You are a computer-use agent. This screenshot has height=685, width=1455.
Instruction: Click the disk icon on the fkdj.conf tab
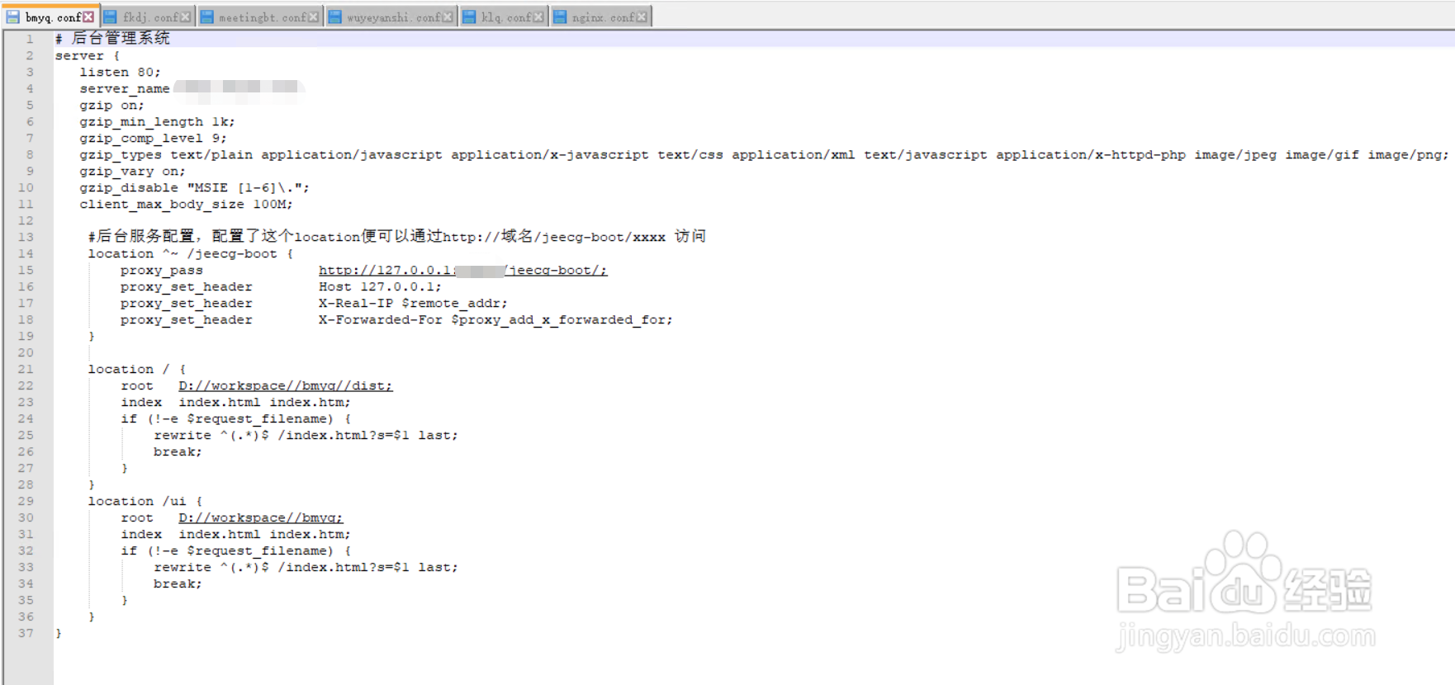(x=110, y=17)
